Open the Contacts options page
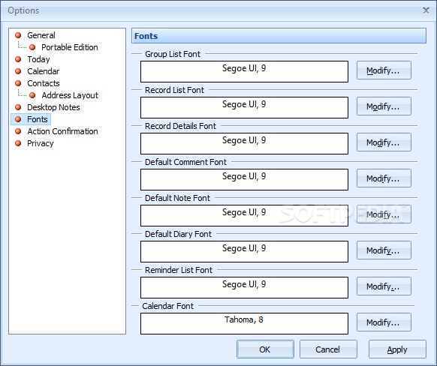 (44, 83)
